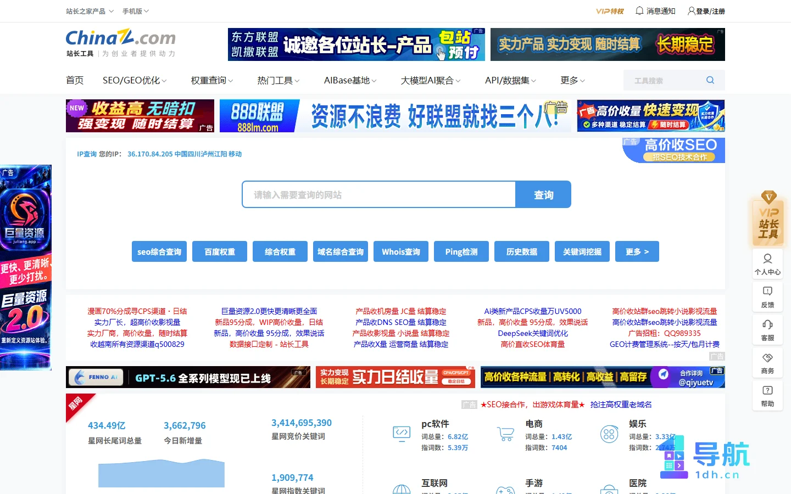Click the pc软件 category icon

click(x=402, y=433)
